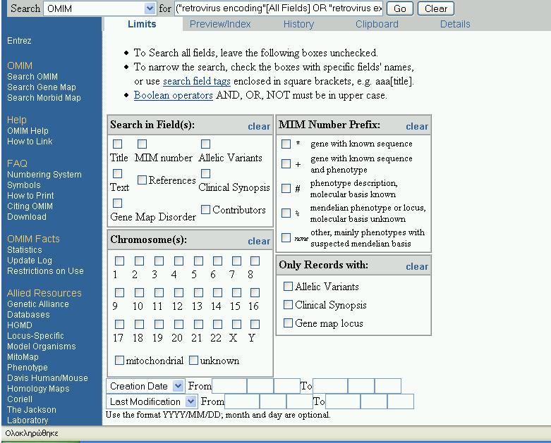The width and height of the screenshot is (551, 443).
Task: Select chromosome 5 checkbox
Action: click(198, 261)
